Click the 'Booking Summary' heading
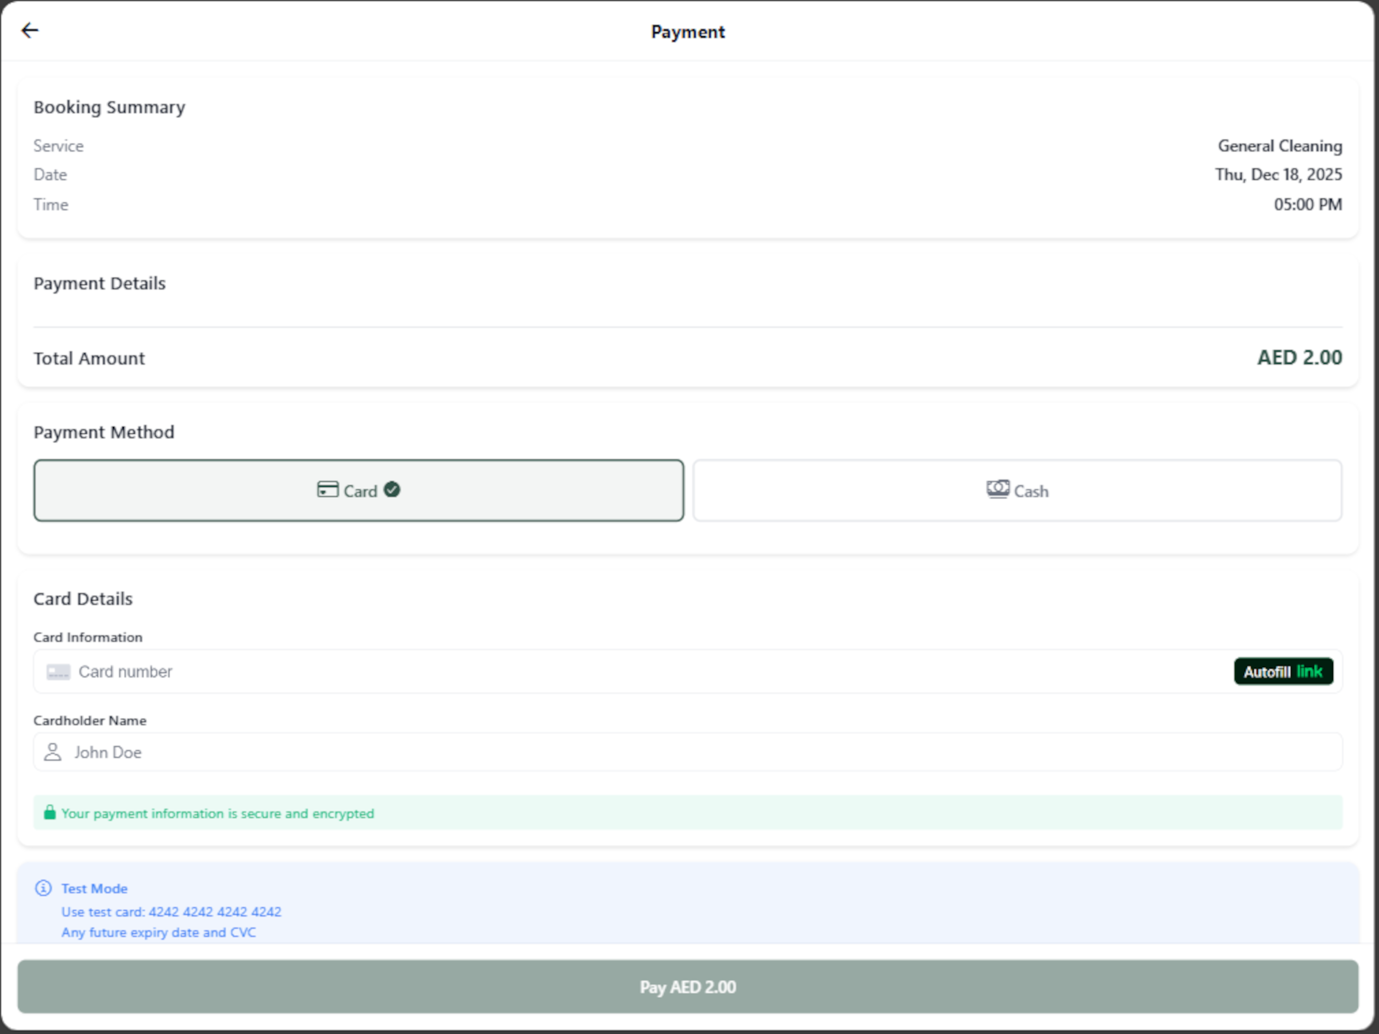 pos(109,107)
